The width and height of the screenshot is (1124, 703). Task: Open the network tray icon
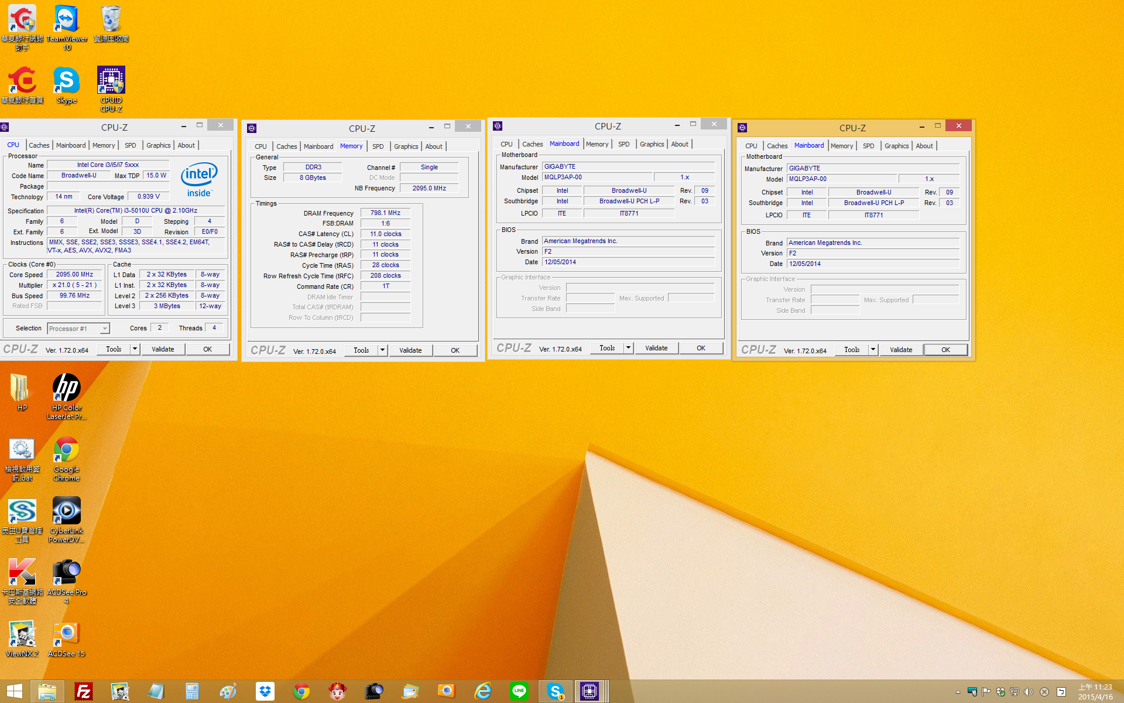[x=1015, y=692]
